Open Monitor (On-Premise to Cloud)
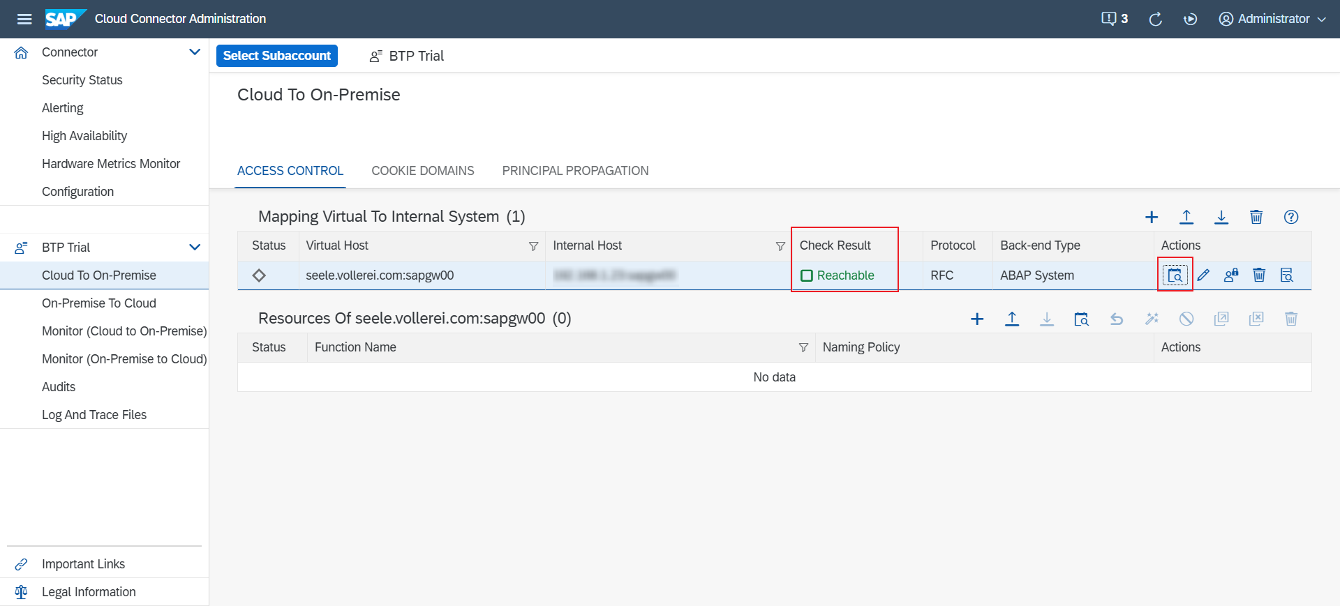The image size is (1340, 606). 124,359
